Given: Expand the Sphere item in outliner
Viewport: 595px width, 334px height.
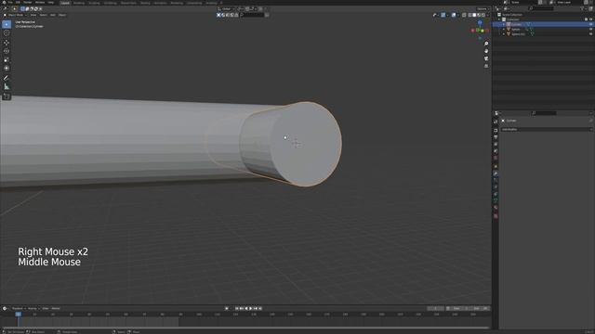Looking at the screenshot, I should point(504,29).
